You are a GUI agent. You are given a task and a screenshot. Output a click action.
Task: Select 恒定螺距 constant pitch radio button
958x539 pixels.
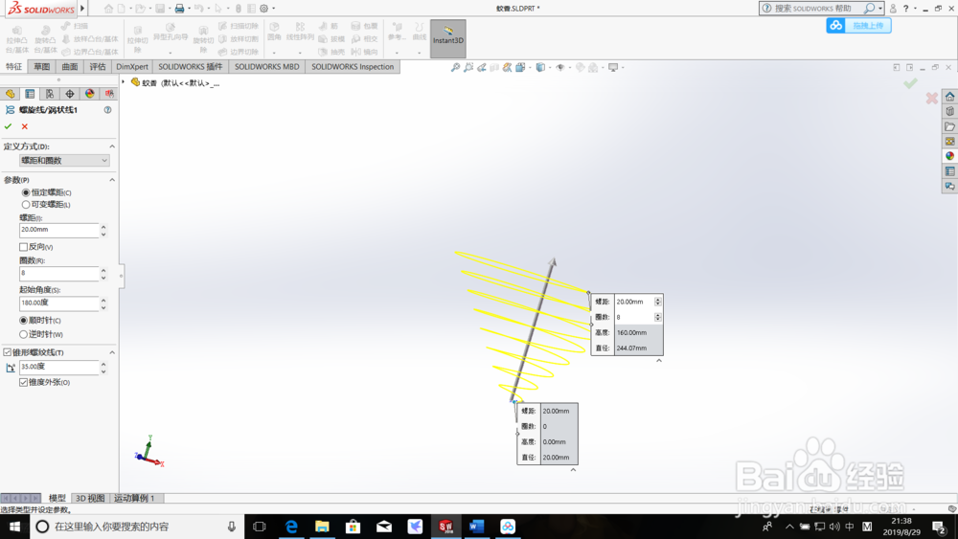[x=26, y=192]
